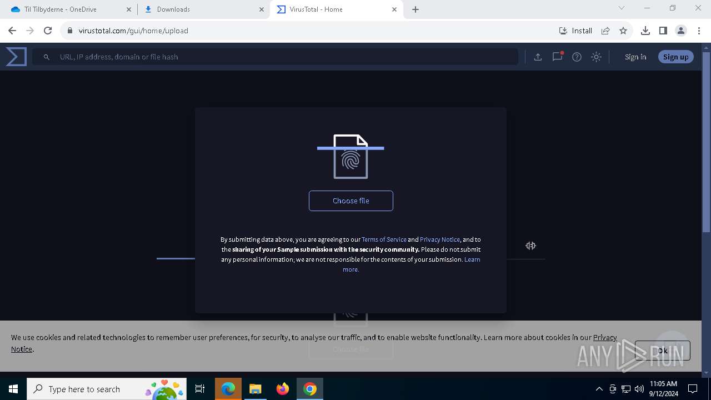Open the Windows notification center
711x400 pixels.
[x=693, y=389]
